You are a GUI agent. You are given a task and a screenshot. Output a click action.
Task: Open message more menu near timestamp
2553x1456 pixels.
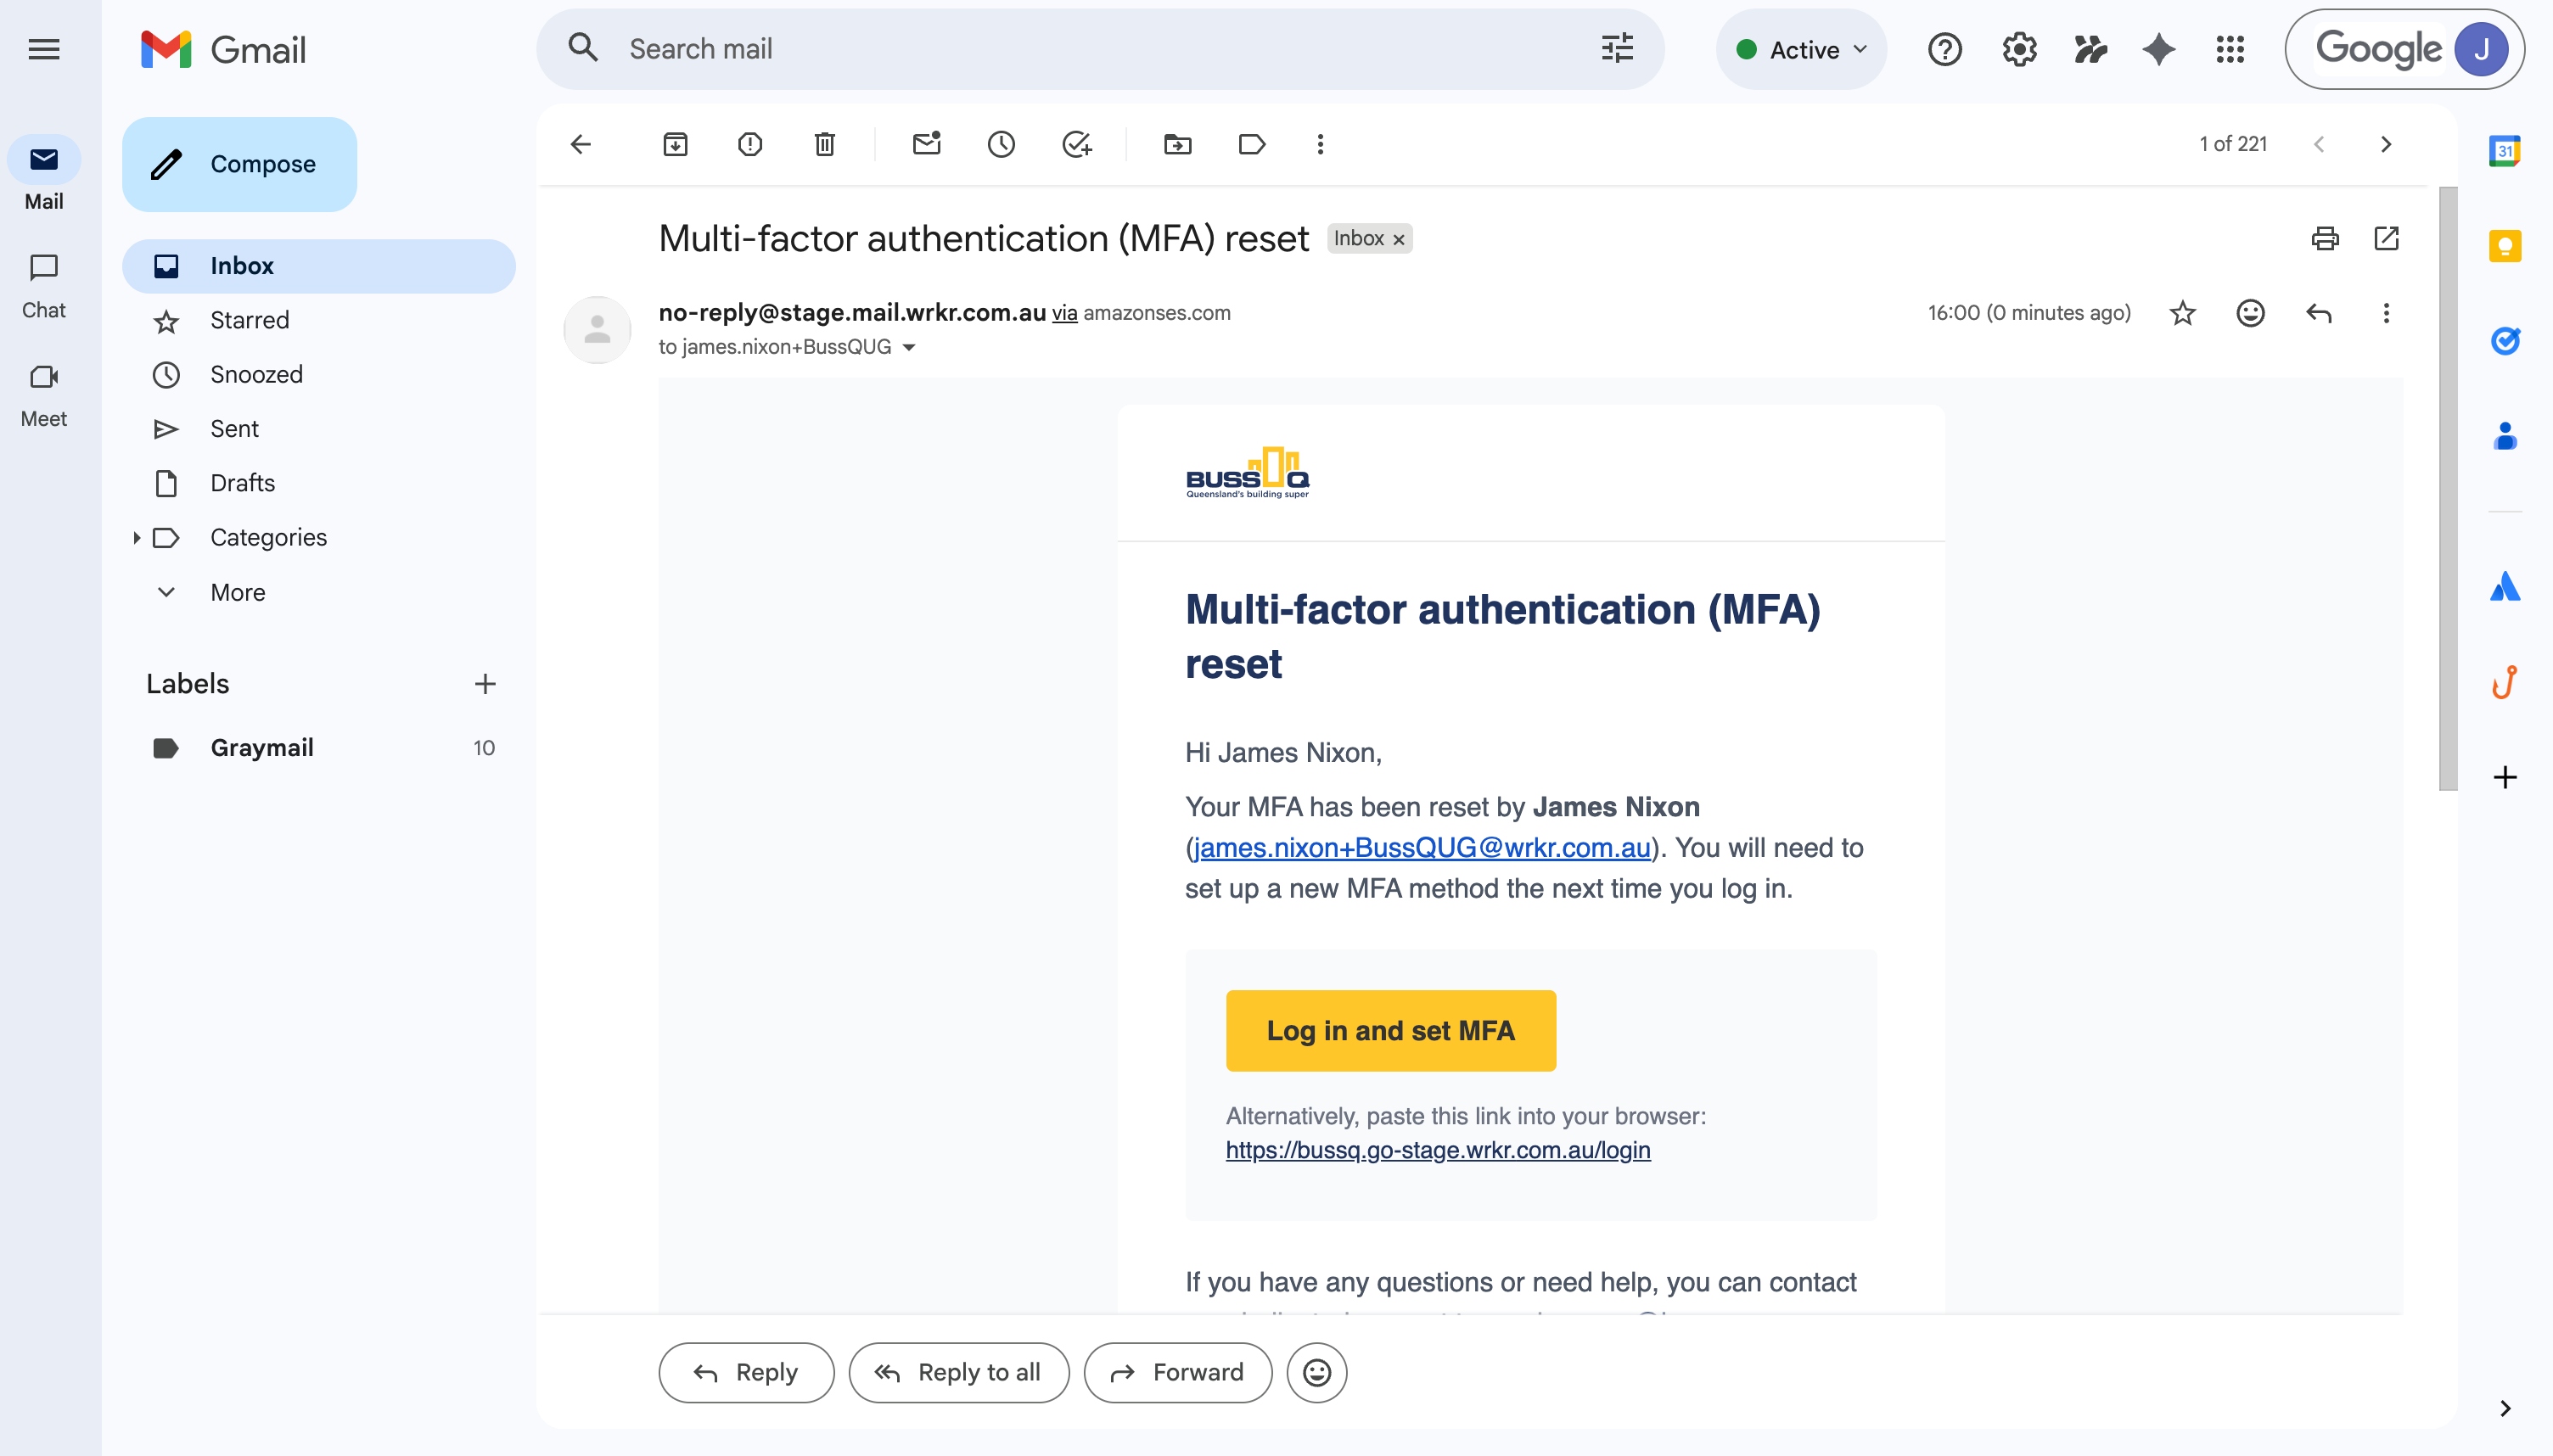2386,313
